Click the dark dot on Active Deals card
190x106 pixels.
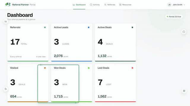(132, 27)
